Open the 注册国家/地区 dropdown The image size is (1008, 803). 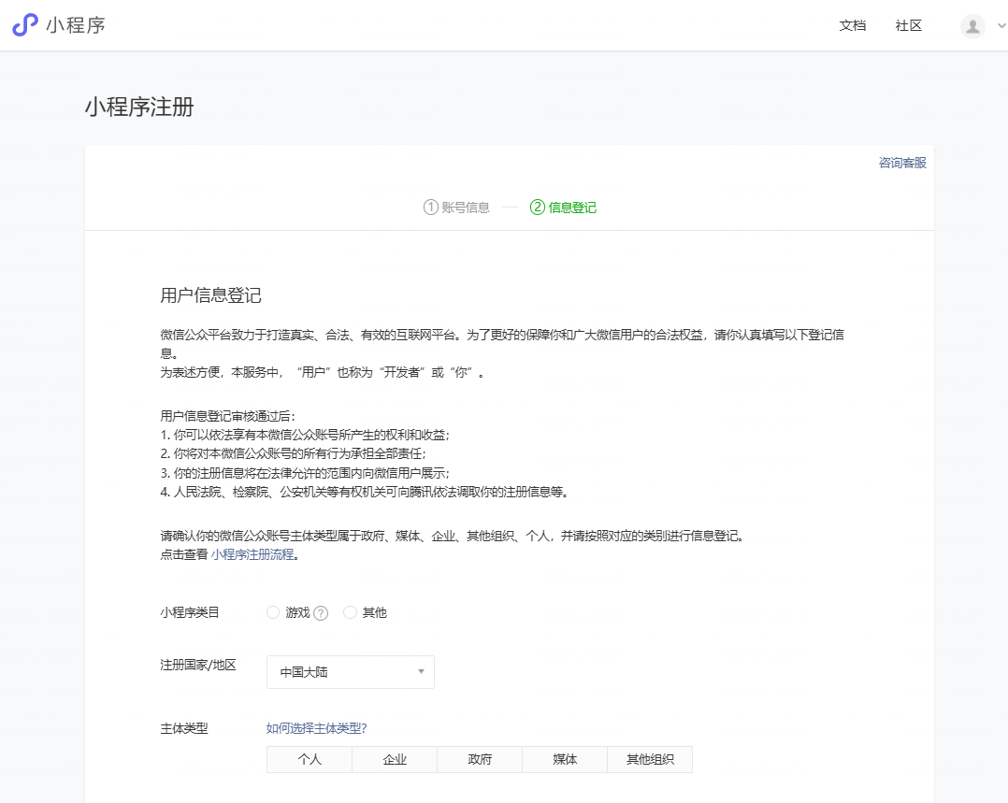coord(351,672)
